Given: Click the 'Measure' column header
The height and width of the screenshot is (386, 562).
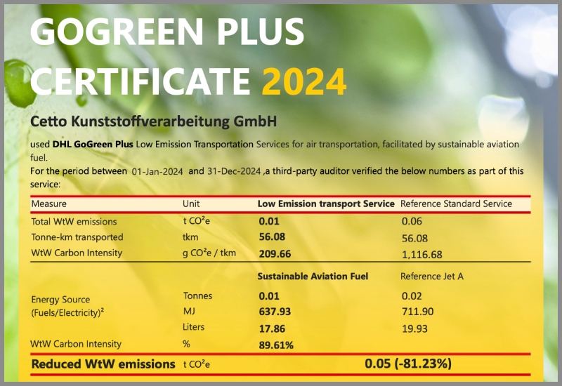Looking at the screenshot, I should coord(49,204).
